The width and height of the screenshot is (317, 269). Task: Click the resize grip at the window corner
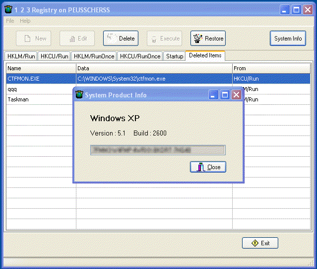tap(311, 263)
